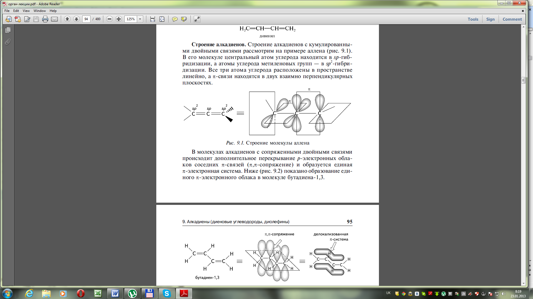This screenshot has width=533, height=299.
Task: Go to next page arrow
Action: coord(76,19)
